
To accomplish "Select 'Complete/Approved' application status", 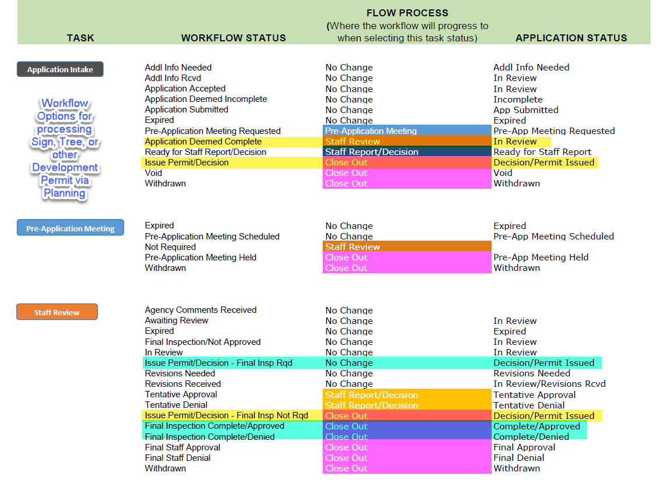I will 537,426.
